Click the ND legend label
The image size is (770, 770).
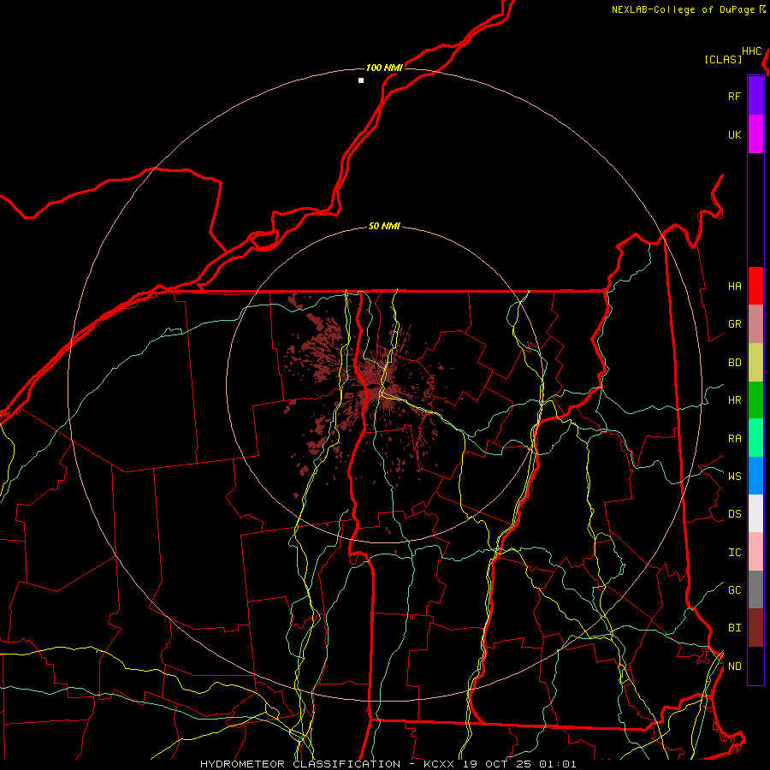734,666
